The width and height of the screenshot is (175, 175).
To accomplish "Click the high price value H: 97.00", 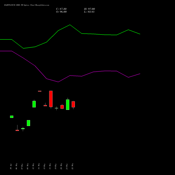I will (x=90, y=9).
